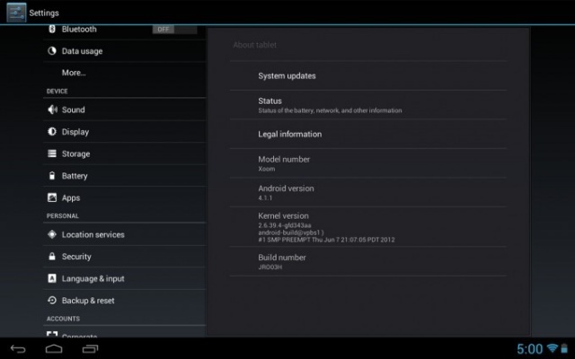This screenshot has width=575, height=359.
Task: Open the Recent apps button
Action: click(91, 348)
